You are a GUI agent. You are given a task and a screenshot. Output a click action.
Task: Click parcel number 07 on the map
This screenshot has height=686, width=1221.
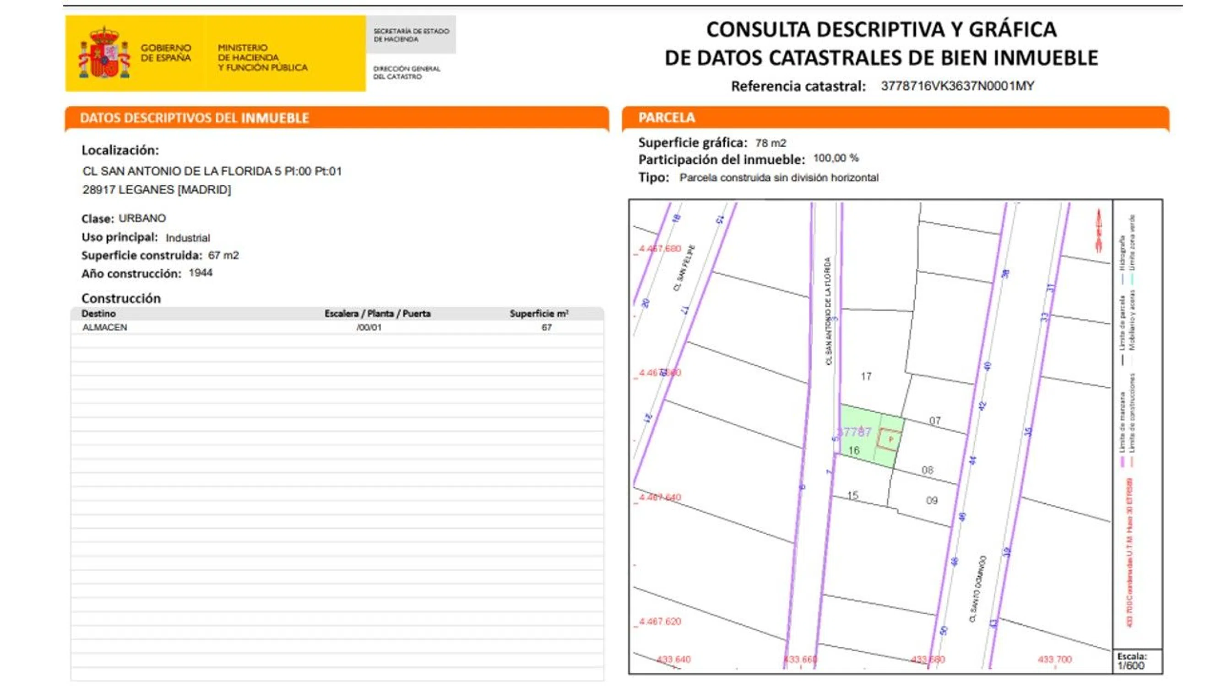934,420
